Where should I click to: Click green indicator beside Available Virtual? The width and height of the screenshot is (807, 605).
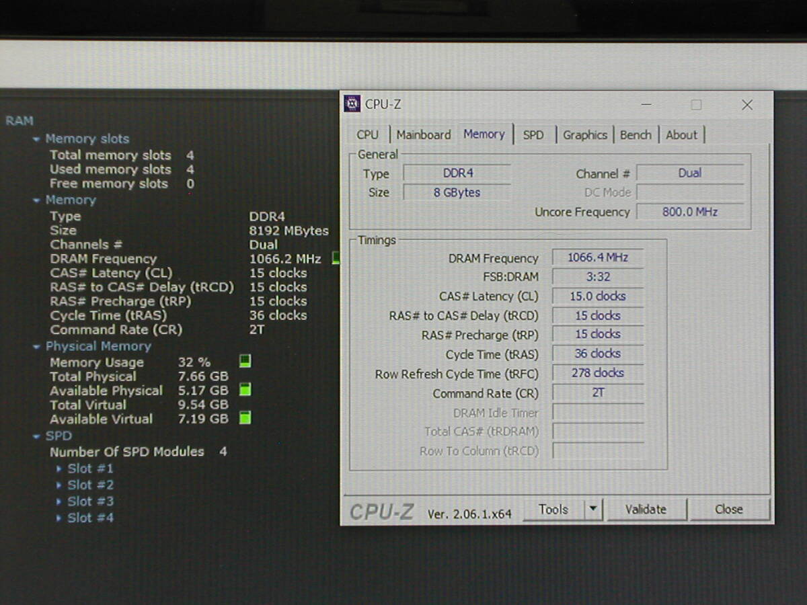coord(245,418)
